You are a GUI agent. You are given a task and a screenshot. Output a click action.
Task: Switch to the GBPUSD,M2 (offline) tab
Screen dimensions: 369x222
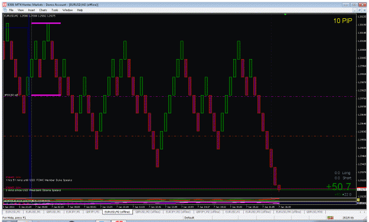point(148,212)
